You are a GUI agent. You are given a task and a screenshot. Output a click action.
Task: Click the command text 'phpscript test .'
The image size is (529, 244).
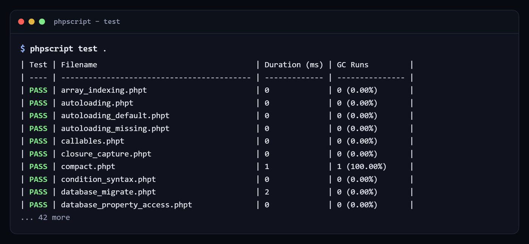68,49
